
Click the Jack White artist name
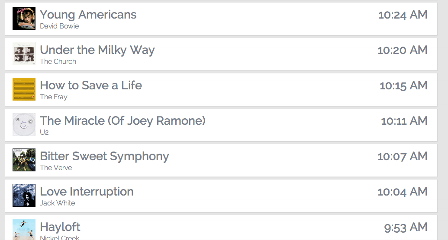tap(58, 203)
